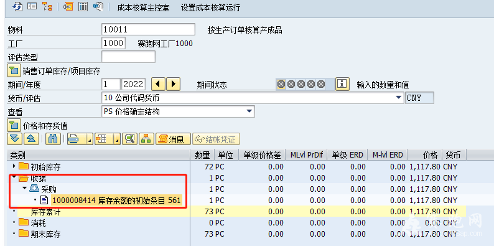
Task: Click the 消耗 folder icon
Action: coord(23,222)
